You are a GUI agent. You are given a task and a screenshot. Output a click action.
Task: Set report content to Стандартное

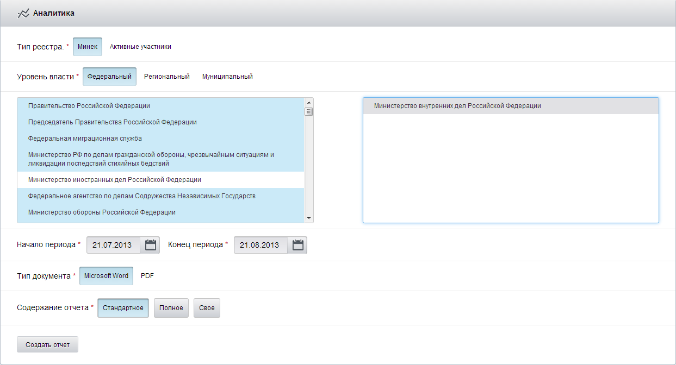click(123, 308)
